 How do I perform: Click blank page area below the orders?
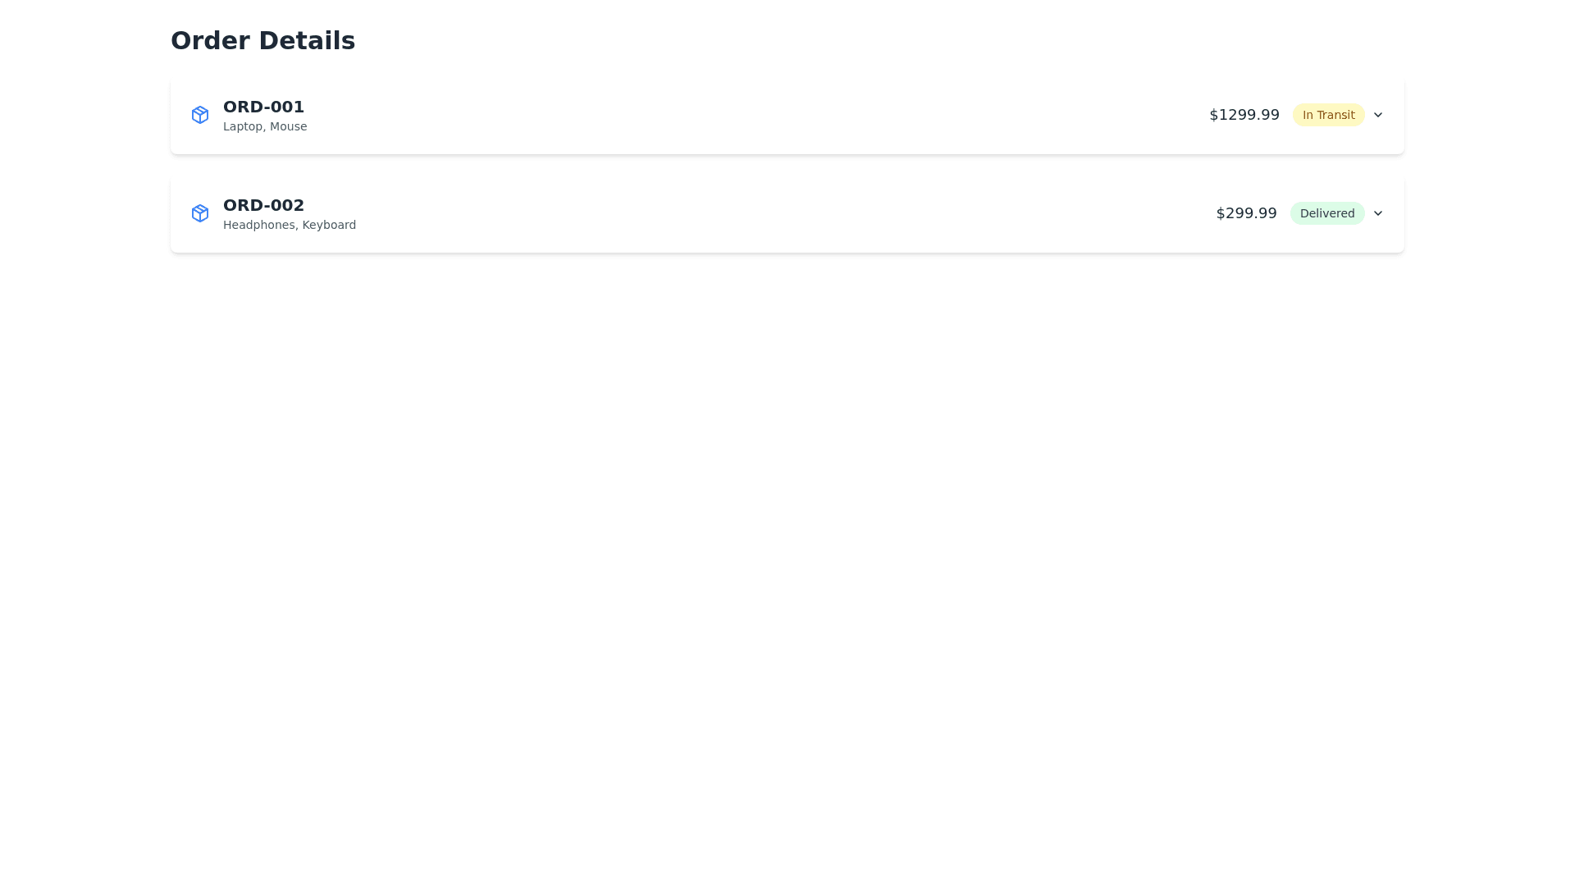click(x=787, y=574)
